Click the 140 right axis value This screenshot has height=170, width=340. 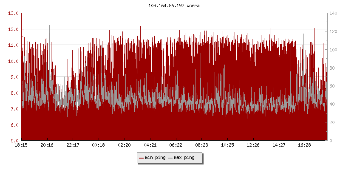pyautogui.click(x=334, y=13)
